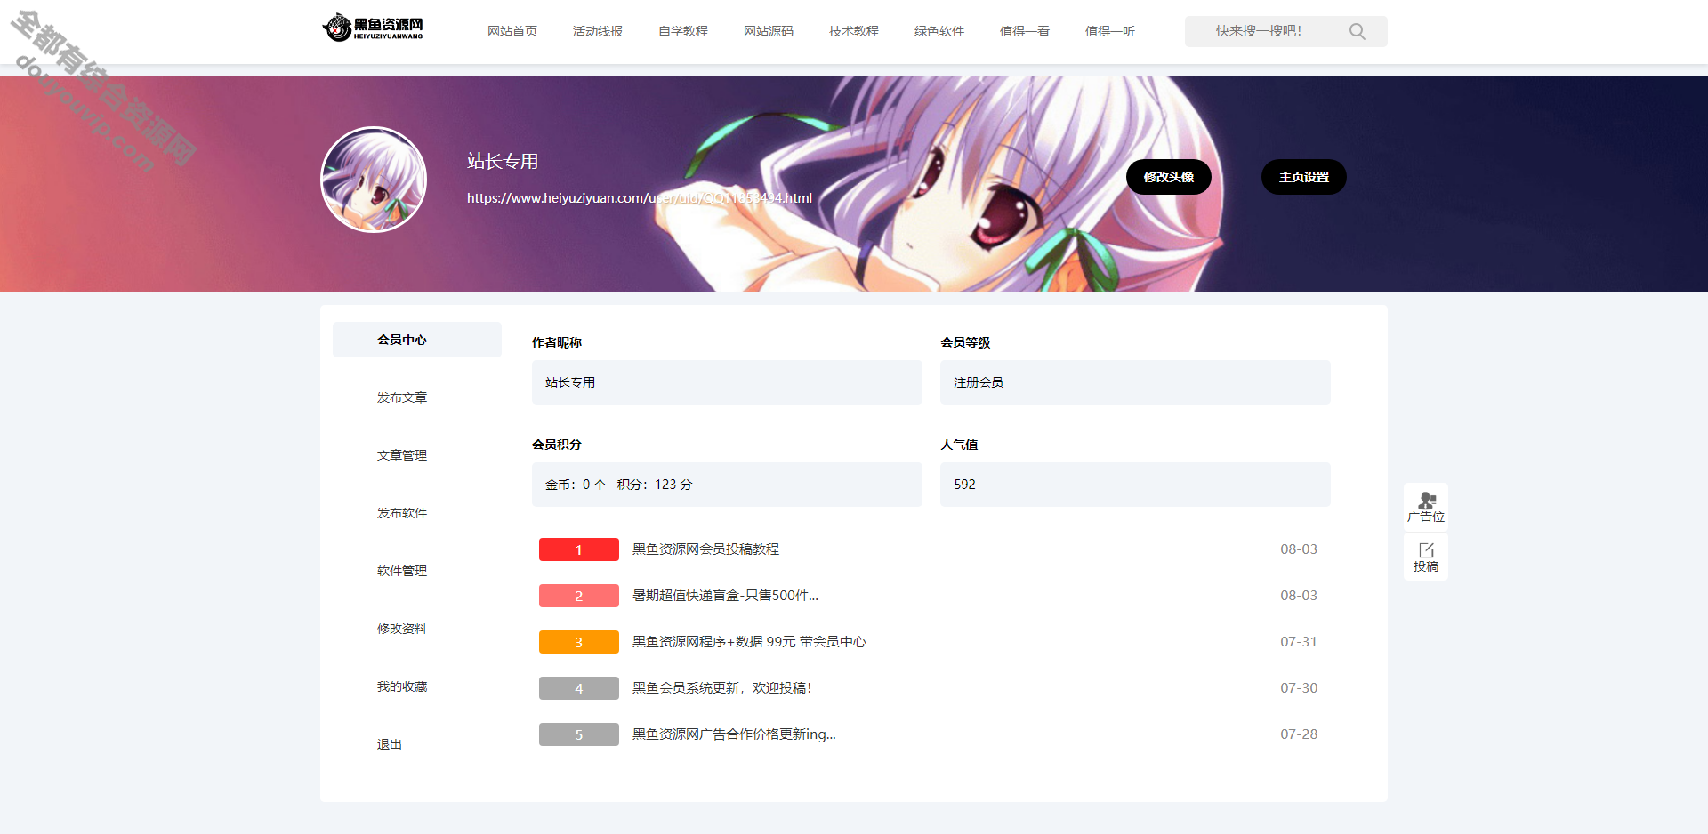This screenshot has height=834, width=1708.
Task: Click the 作者昵称 field showing 站长专用
Action: (727, 382)
